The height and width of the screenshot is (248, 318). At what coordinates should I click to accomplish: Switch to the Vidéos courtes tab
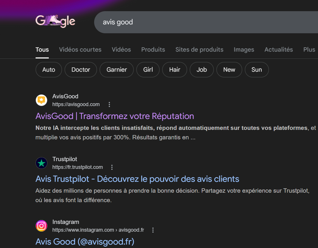[80, 50]
